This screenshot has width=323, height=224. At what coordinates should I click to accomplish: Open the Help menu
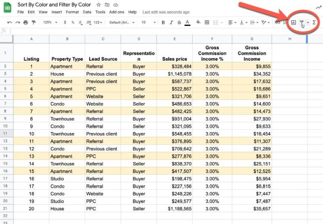[x=132, y=12]
